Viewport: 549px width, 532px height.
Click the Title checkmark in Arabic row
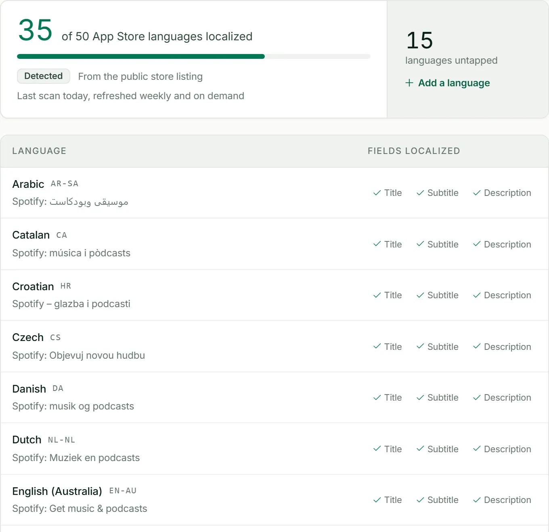click(377, 193)
